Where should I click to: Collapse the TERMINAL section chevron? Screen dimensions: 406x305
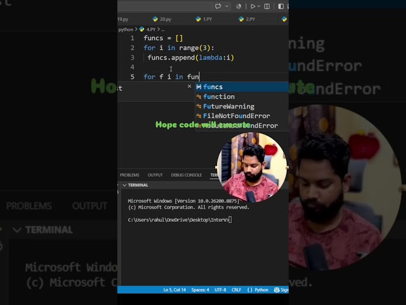(x=124, y=185)
